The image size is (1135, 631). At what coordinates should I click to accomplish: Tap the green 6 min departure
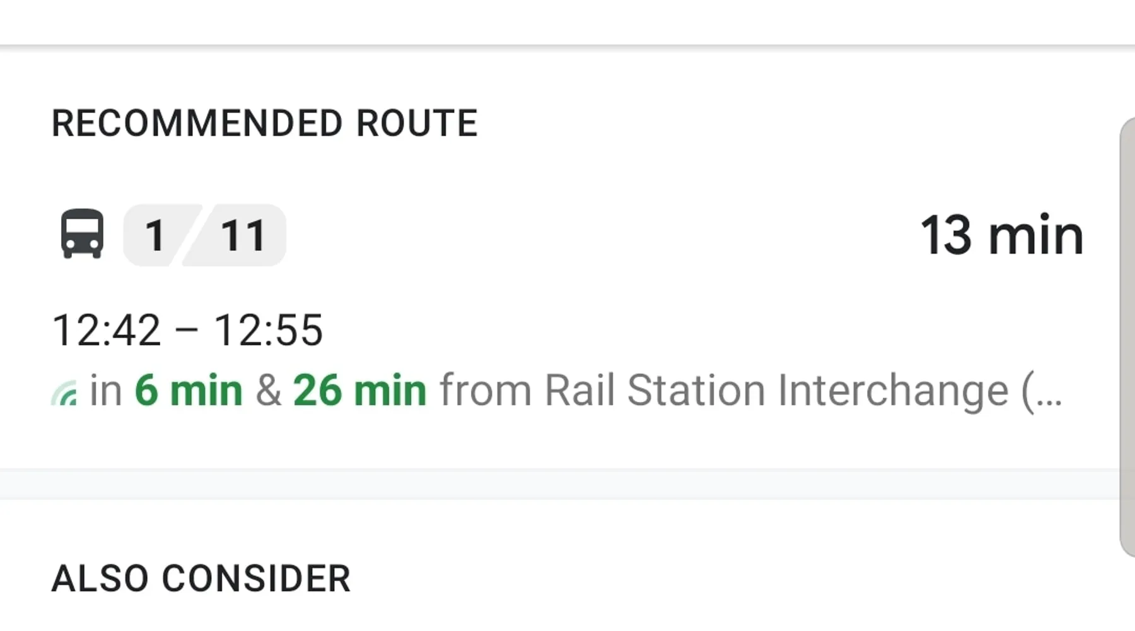coord(188,391)
